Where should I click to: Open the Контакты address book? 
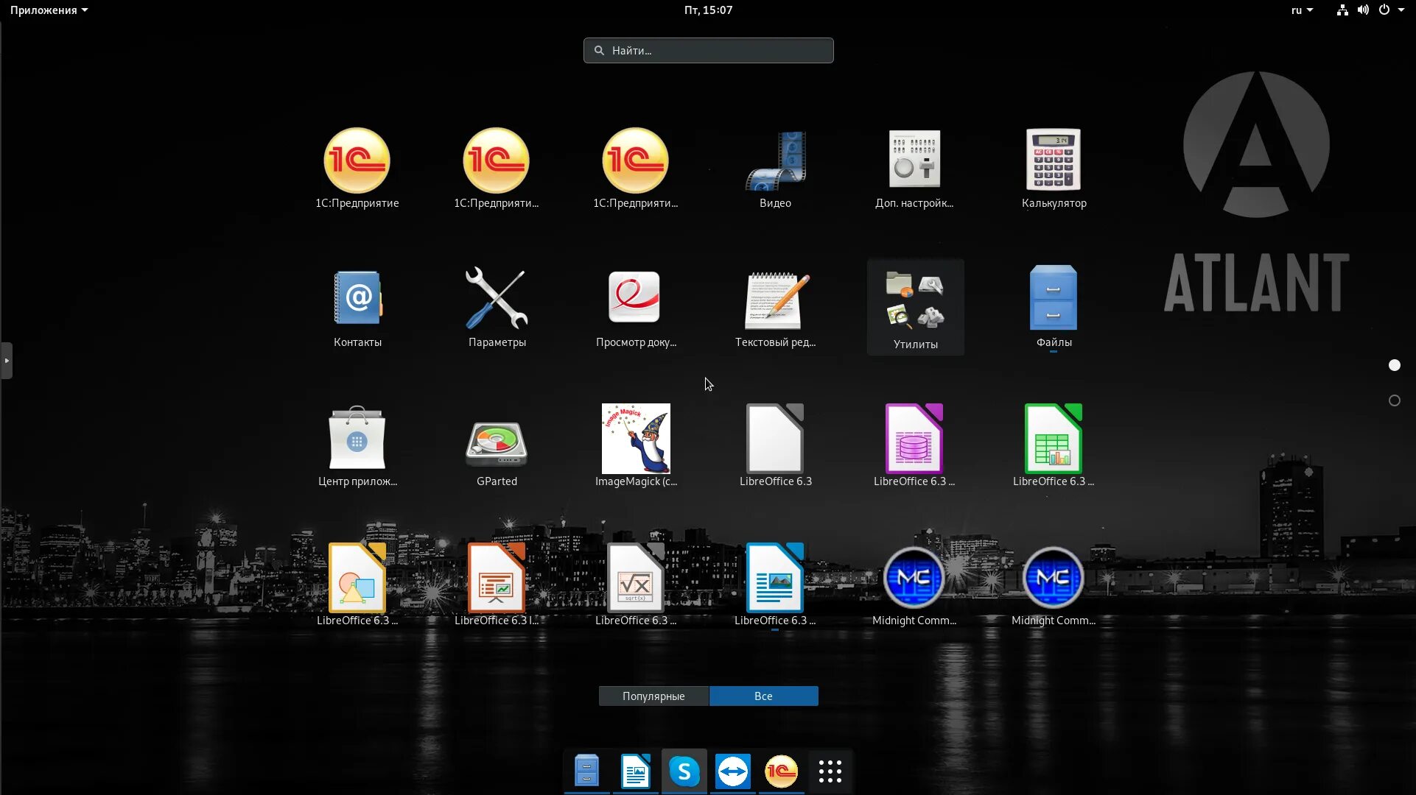coord(357,308)
